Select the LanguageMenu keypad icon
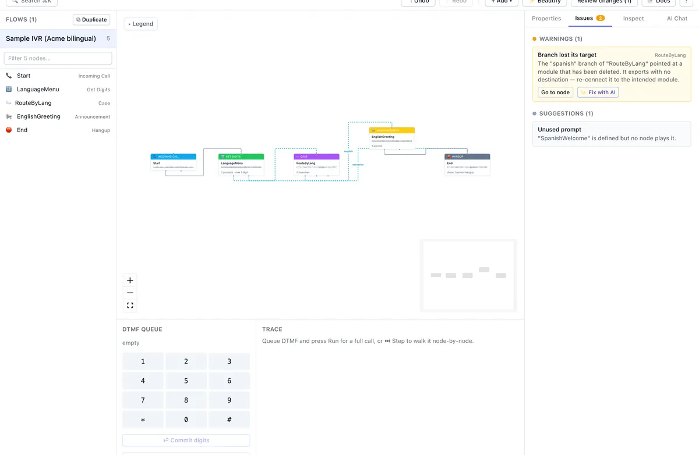This screenshot has width=699, height=455. 9,89
